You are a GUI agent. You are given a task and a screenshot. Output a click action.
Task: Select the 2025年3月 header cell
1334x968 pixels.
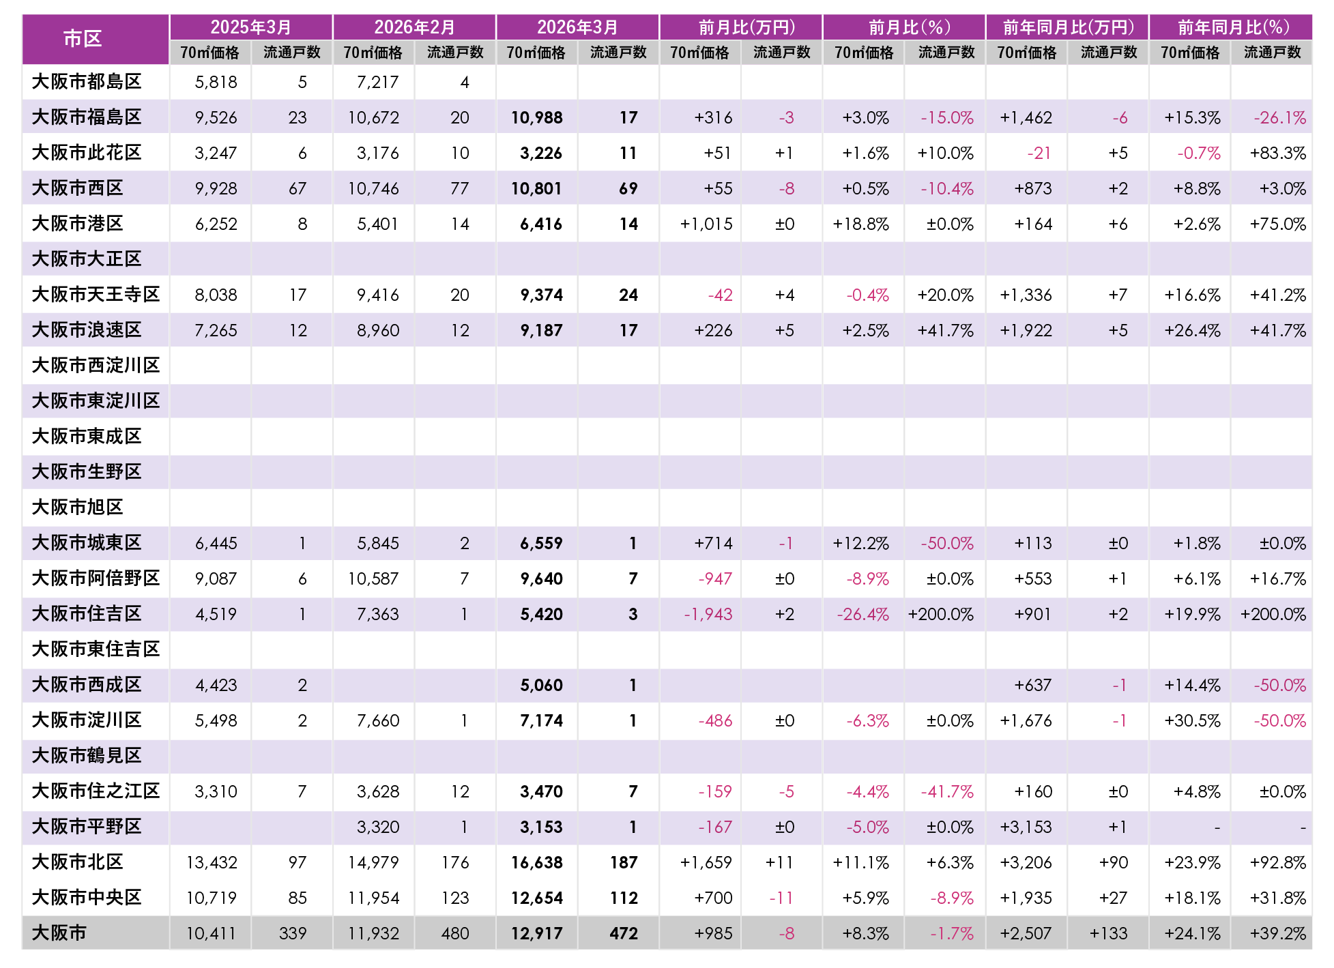click(x=250, y=27)
